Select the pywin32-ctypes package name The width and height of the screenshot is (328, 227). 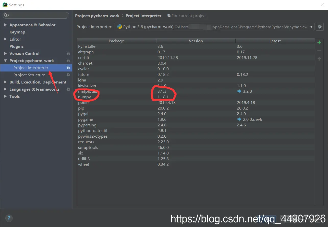tap(93, 136)
